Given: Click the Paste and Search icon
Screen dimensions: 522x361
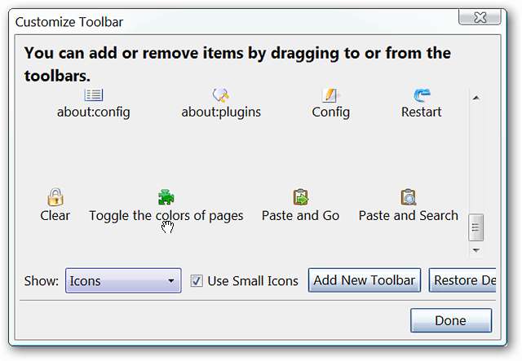Looking at the screenshot, I should (408, 197).
